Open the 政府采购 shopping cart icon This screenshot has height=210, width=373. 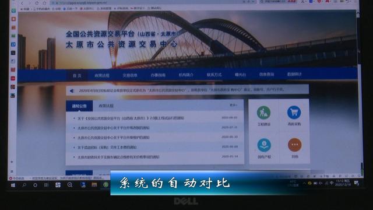[x=294, y=113]
